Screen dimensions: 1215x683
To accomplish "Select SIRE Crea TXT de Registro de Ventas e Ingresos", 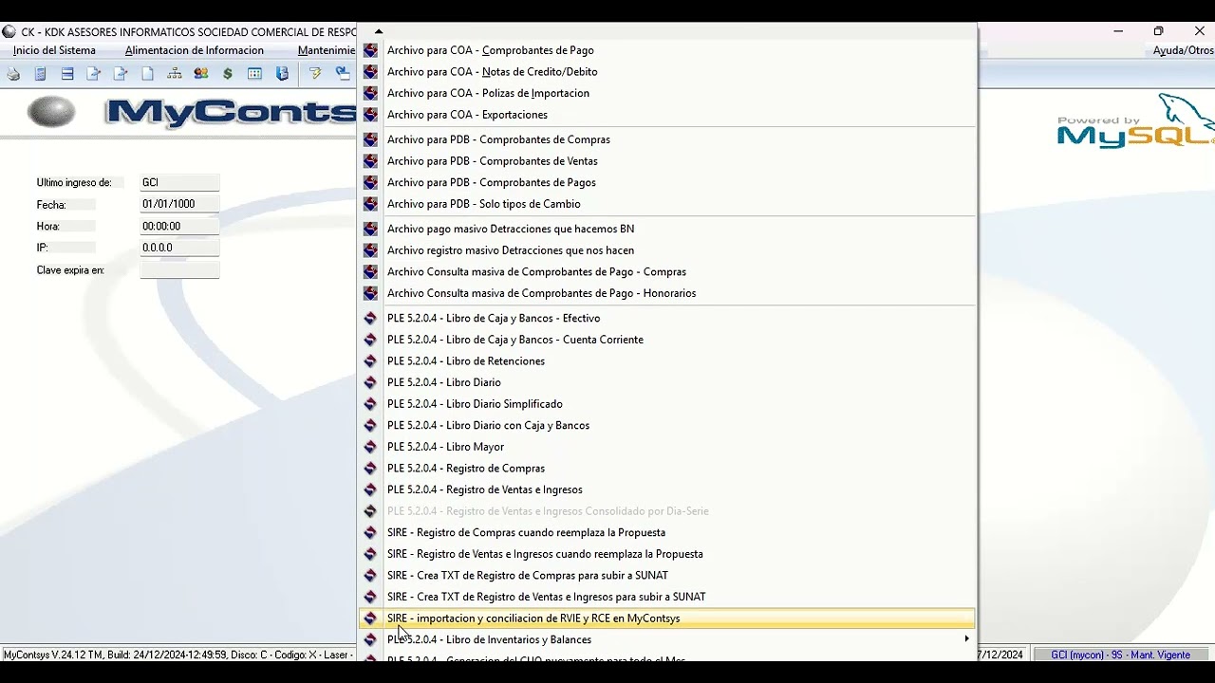I will click(x=667, y=597).
